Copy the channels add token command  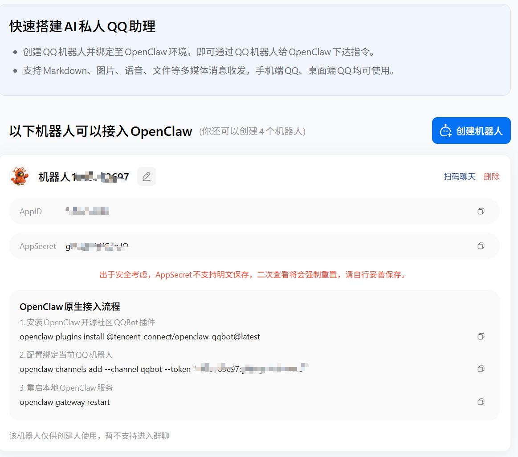[x=481, y=369]
